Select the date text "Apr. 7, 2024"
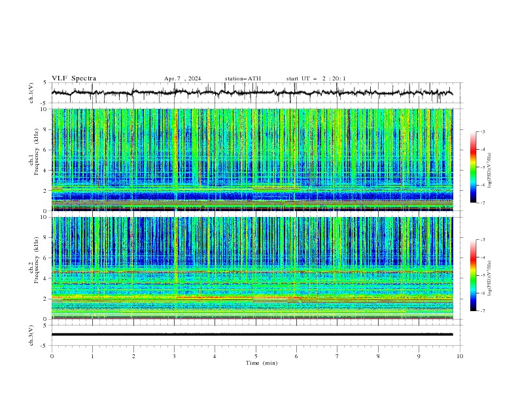Image resolution: width=518 pixels, height=400 pixels. (x=182, y=78)
